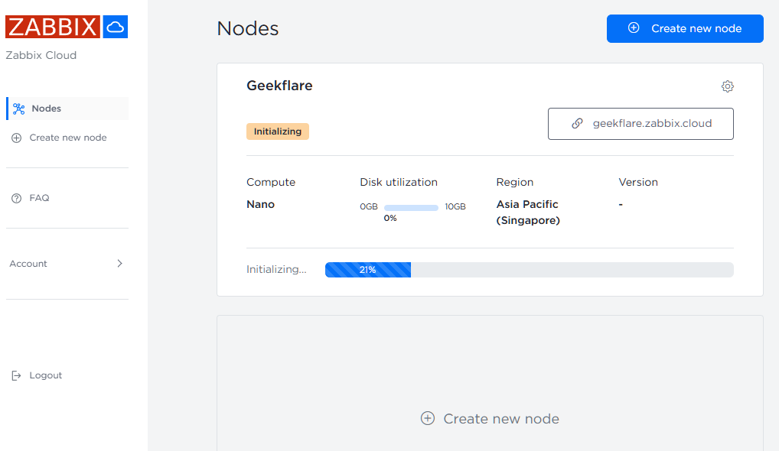Image resolution: width=779 pixels, height=451 pixels.
Task: Select Nodes in the sidebar menu
Action: coord(47,109)
